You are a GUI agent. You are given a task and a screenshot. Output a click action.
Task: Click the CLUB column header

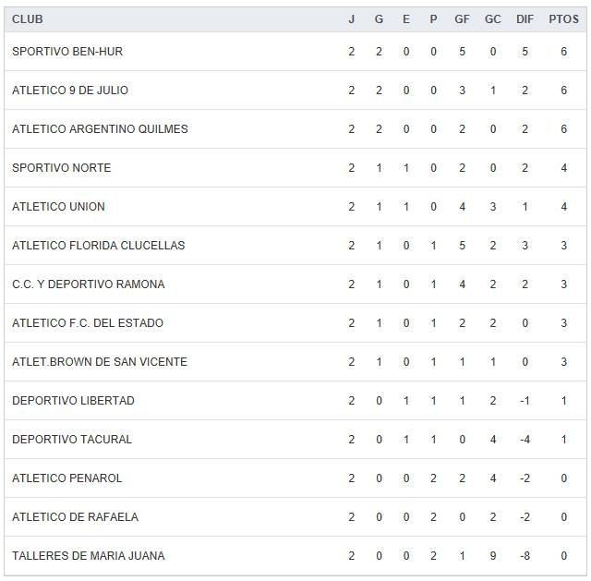tap(28, 19)
